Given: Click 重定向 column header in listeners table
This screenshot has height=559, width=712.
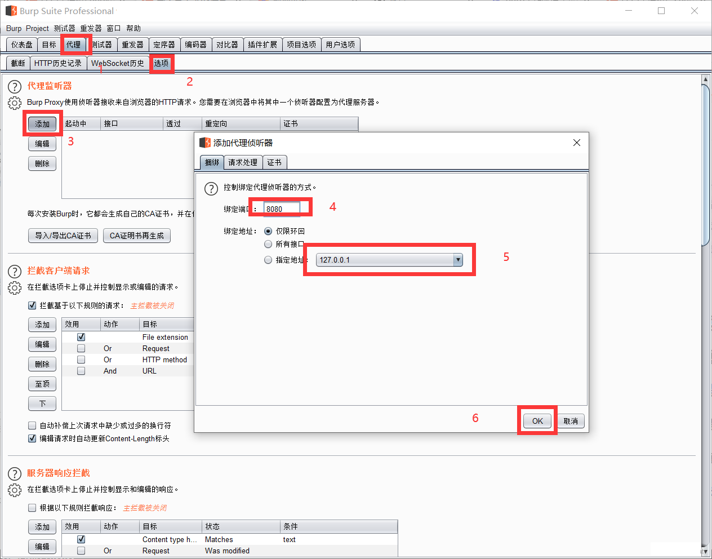Looking at the screenshot, I should point(241,123).
